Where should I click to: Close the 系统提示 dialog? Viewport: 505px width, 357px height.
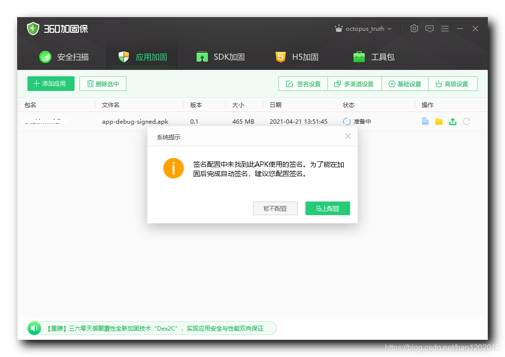[348, 136]
